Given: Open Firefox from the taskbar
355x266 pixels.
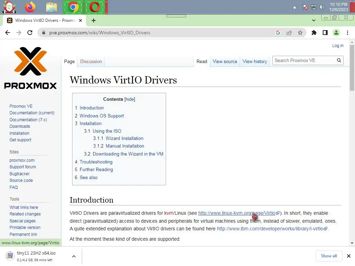Looking at the screenshot, I should coord(30,7).
